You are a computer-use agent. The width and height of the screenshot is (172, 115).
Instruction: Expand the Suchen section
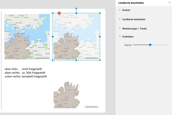(x=120, y=10)
